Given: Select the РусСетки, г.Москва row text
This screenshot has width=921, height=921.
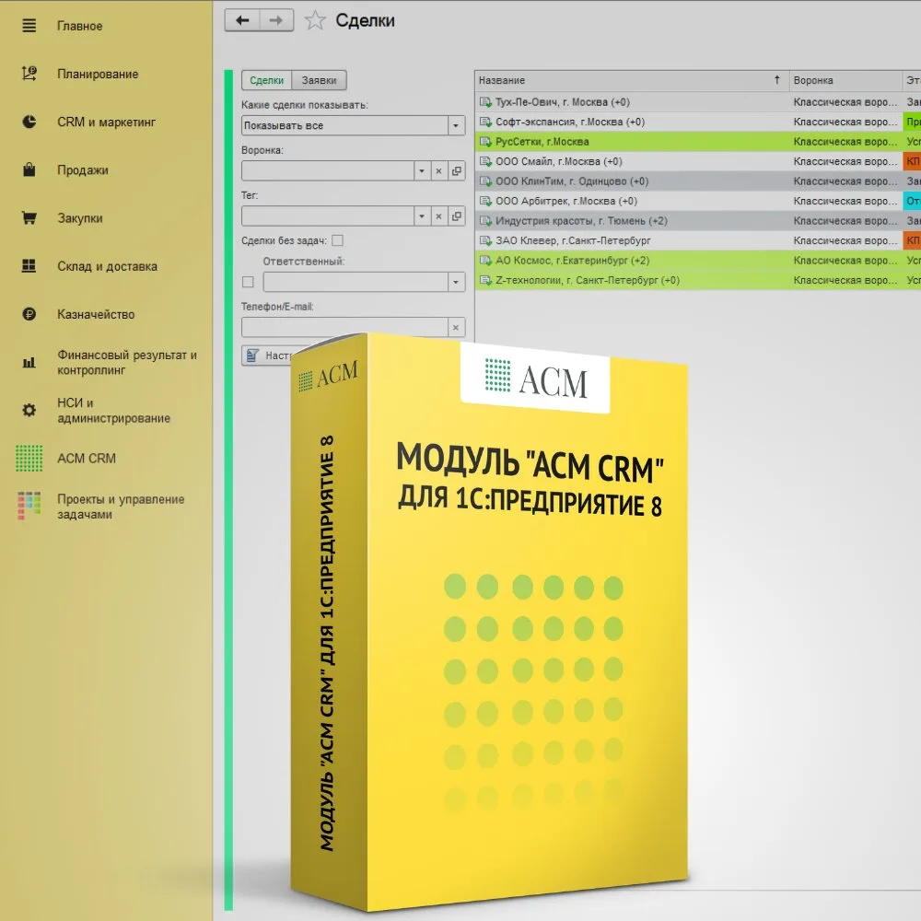Looking at the screenshot, I should pos(542,142).
